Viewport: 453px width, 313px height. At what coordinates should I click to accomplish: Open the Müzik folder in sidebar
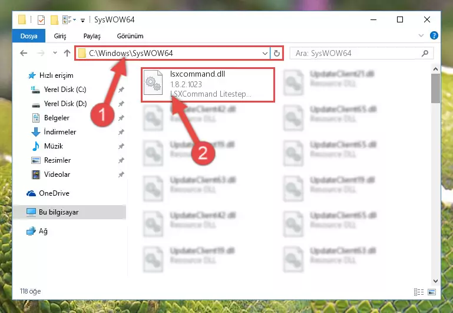tap(54, 146)
